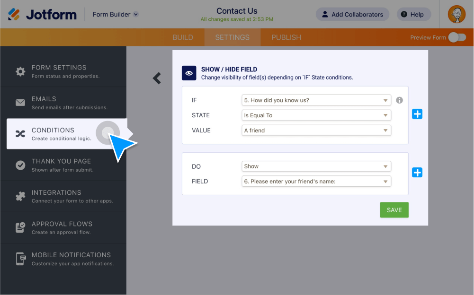The width and height of the screenshot is (474, 295).
Task: Click the Conditions shuffle icon
Action: coord(20,133)
